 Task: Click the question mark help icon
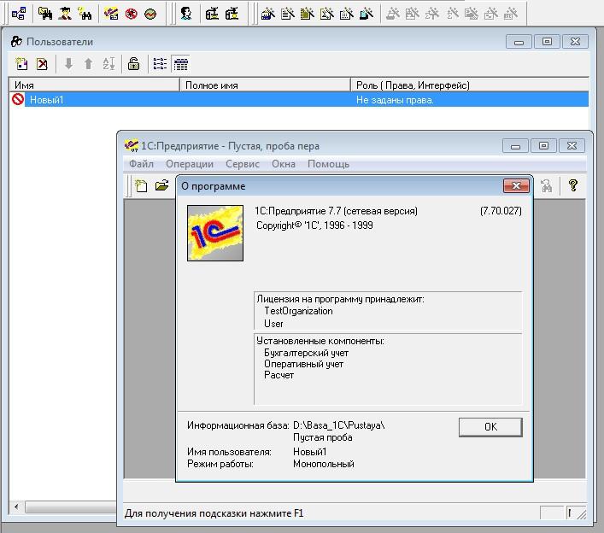573,185
